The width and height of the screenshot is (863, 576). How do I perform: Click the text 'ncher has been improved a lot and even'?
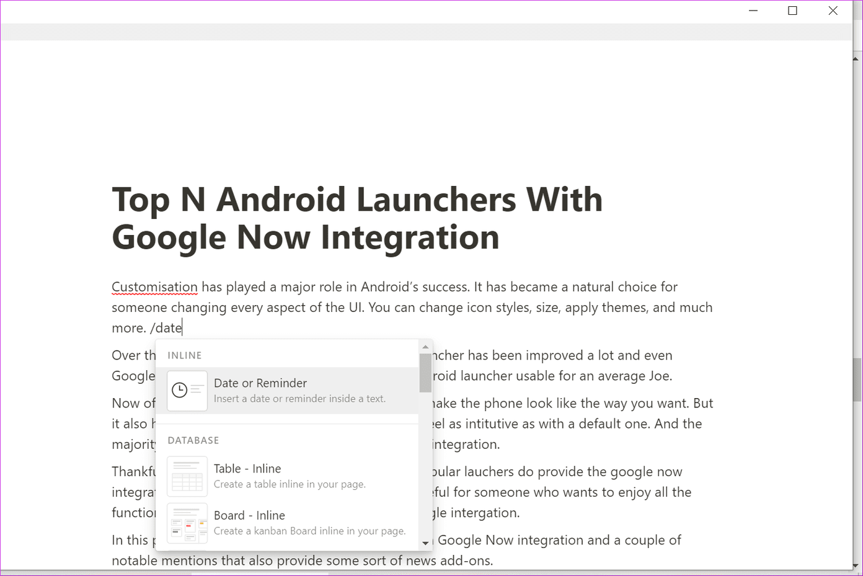click(552, 355)
